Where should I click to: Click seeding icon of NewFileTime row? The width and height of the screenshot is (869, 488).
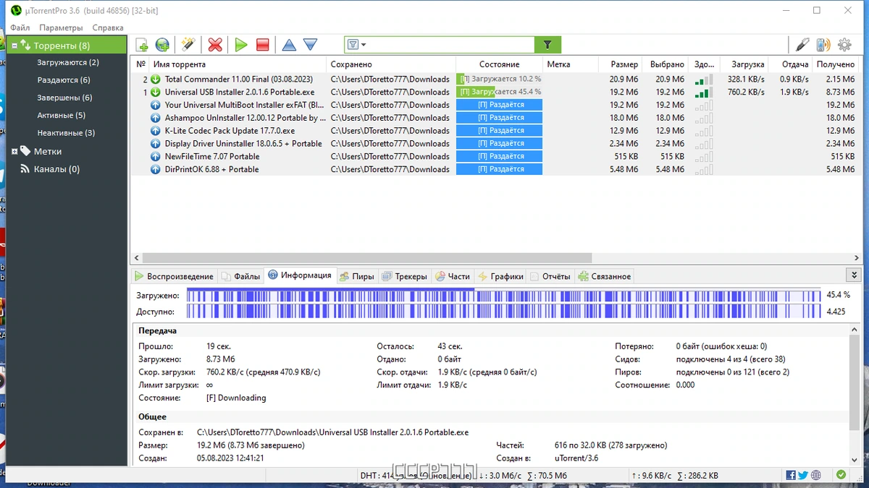[x=155, y=156]
